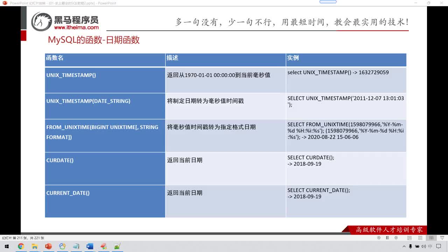Click the www.itheima.com text
Viewport: 448px width, 252px height.
76,27
